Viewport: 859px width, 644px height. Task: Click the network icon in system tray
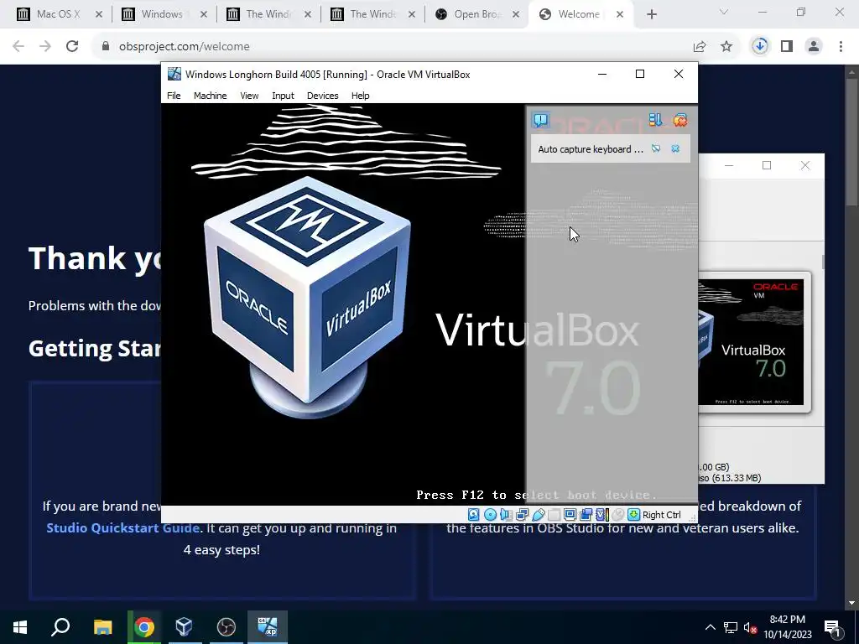[x=731, y=627]
